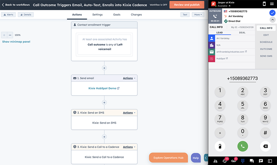Select the LEAD tab
This screenshot has width=277, height=165.
click(219, 33)
